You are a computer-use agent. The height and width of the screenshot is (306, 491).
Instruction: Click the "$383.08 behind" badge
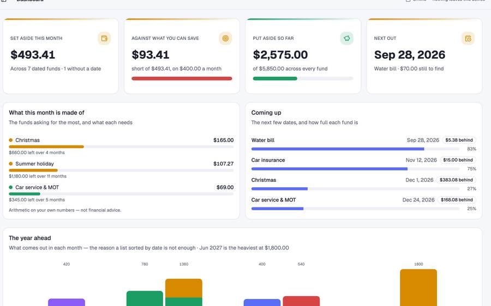[x=456, y=180]
